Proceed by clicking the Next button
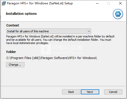This screenshot has height=99, width=127. [90, 92]
